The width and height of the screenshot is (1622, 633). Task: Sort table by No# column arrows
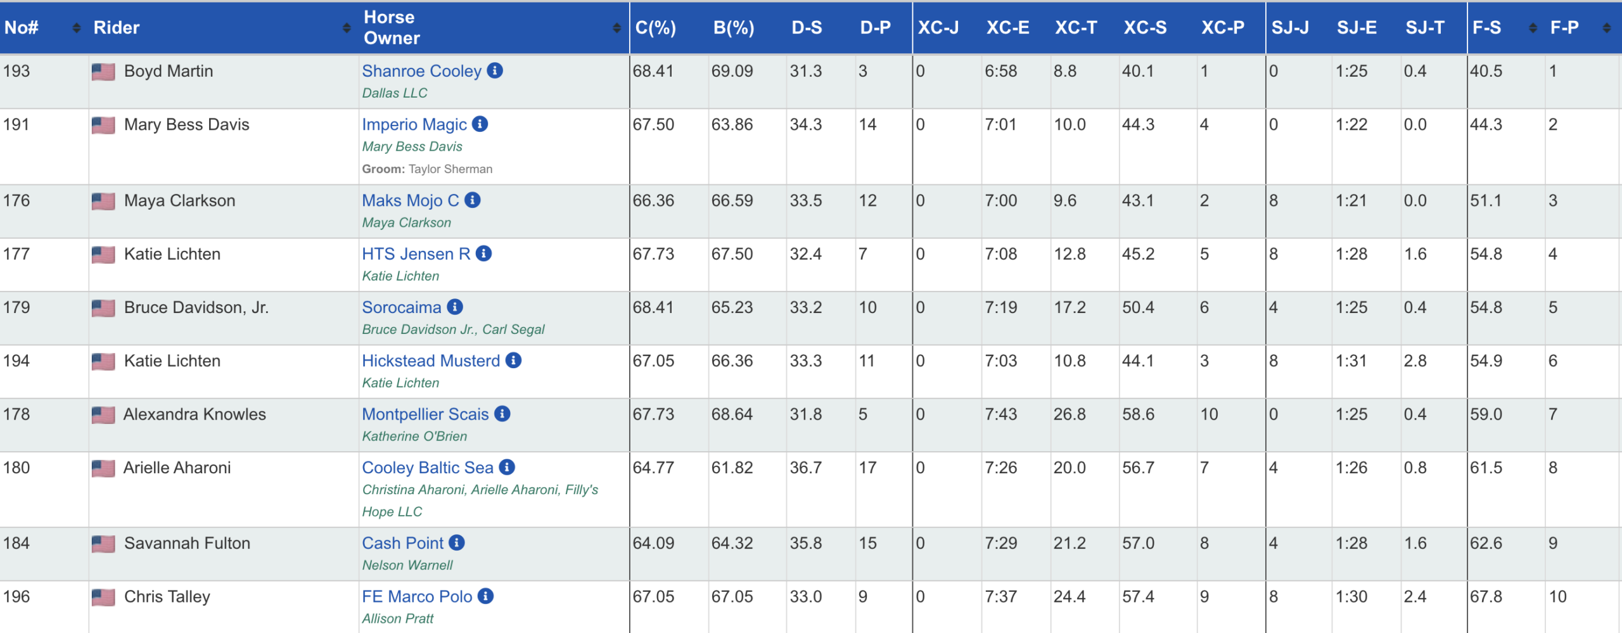[77, 28]
